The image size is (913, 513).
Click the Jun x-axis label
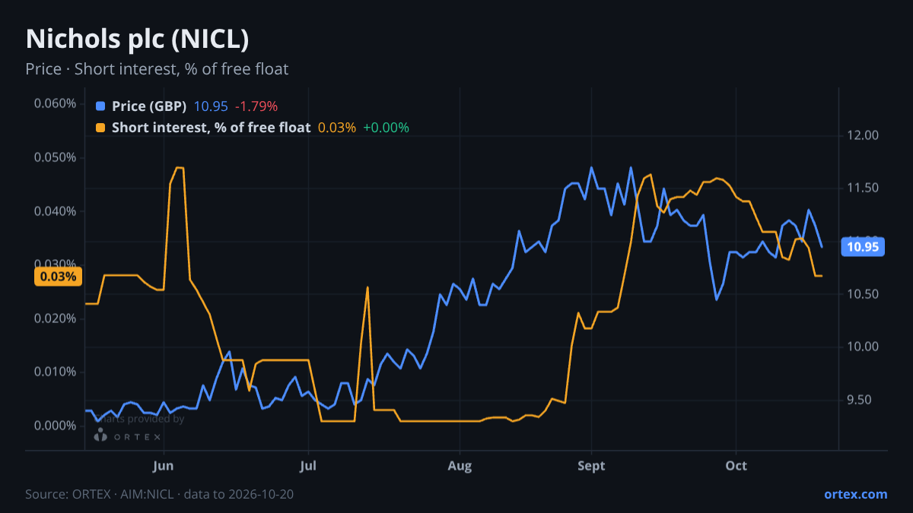[164, 466]
